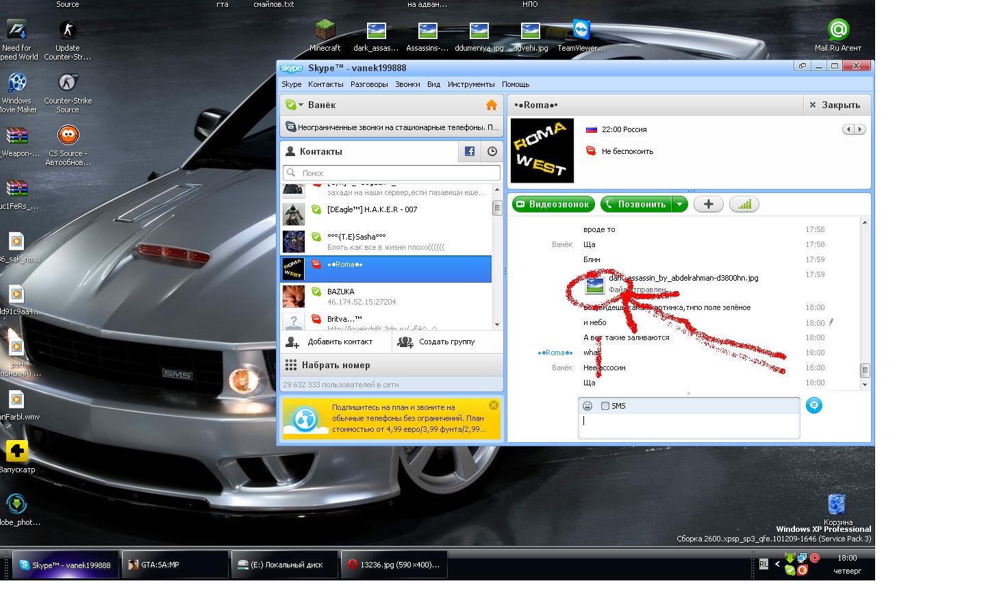Open the Контакты menu

[x=325, y=84]
